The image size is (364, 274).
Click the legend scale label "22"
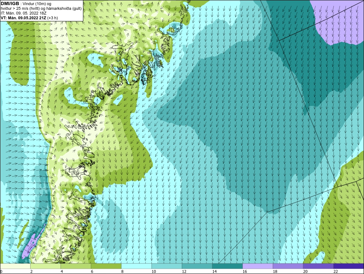tap(335, 272)
